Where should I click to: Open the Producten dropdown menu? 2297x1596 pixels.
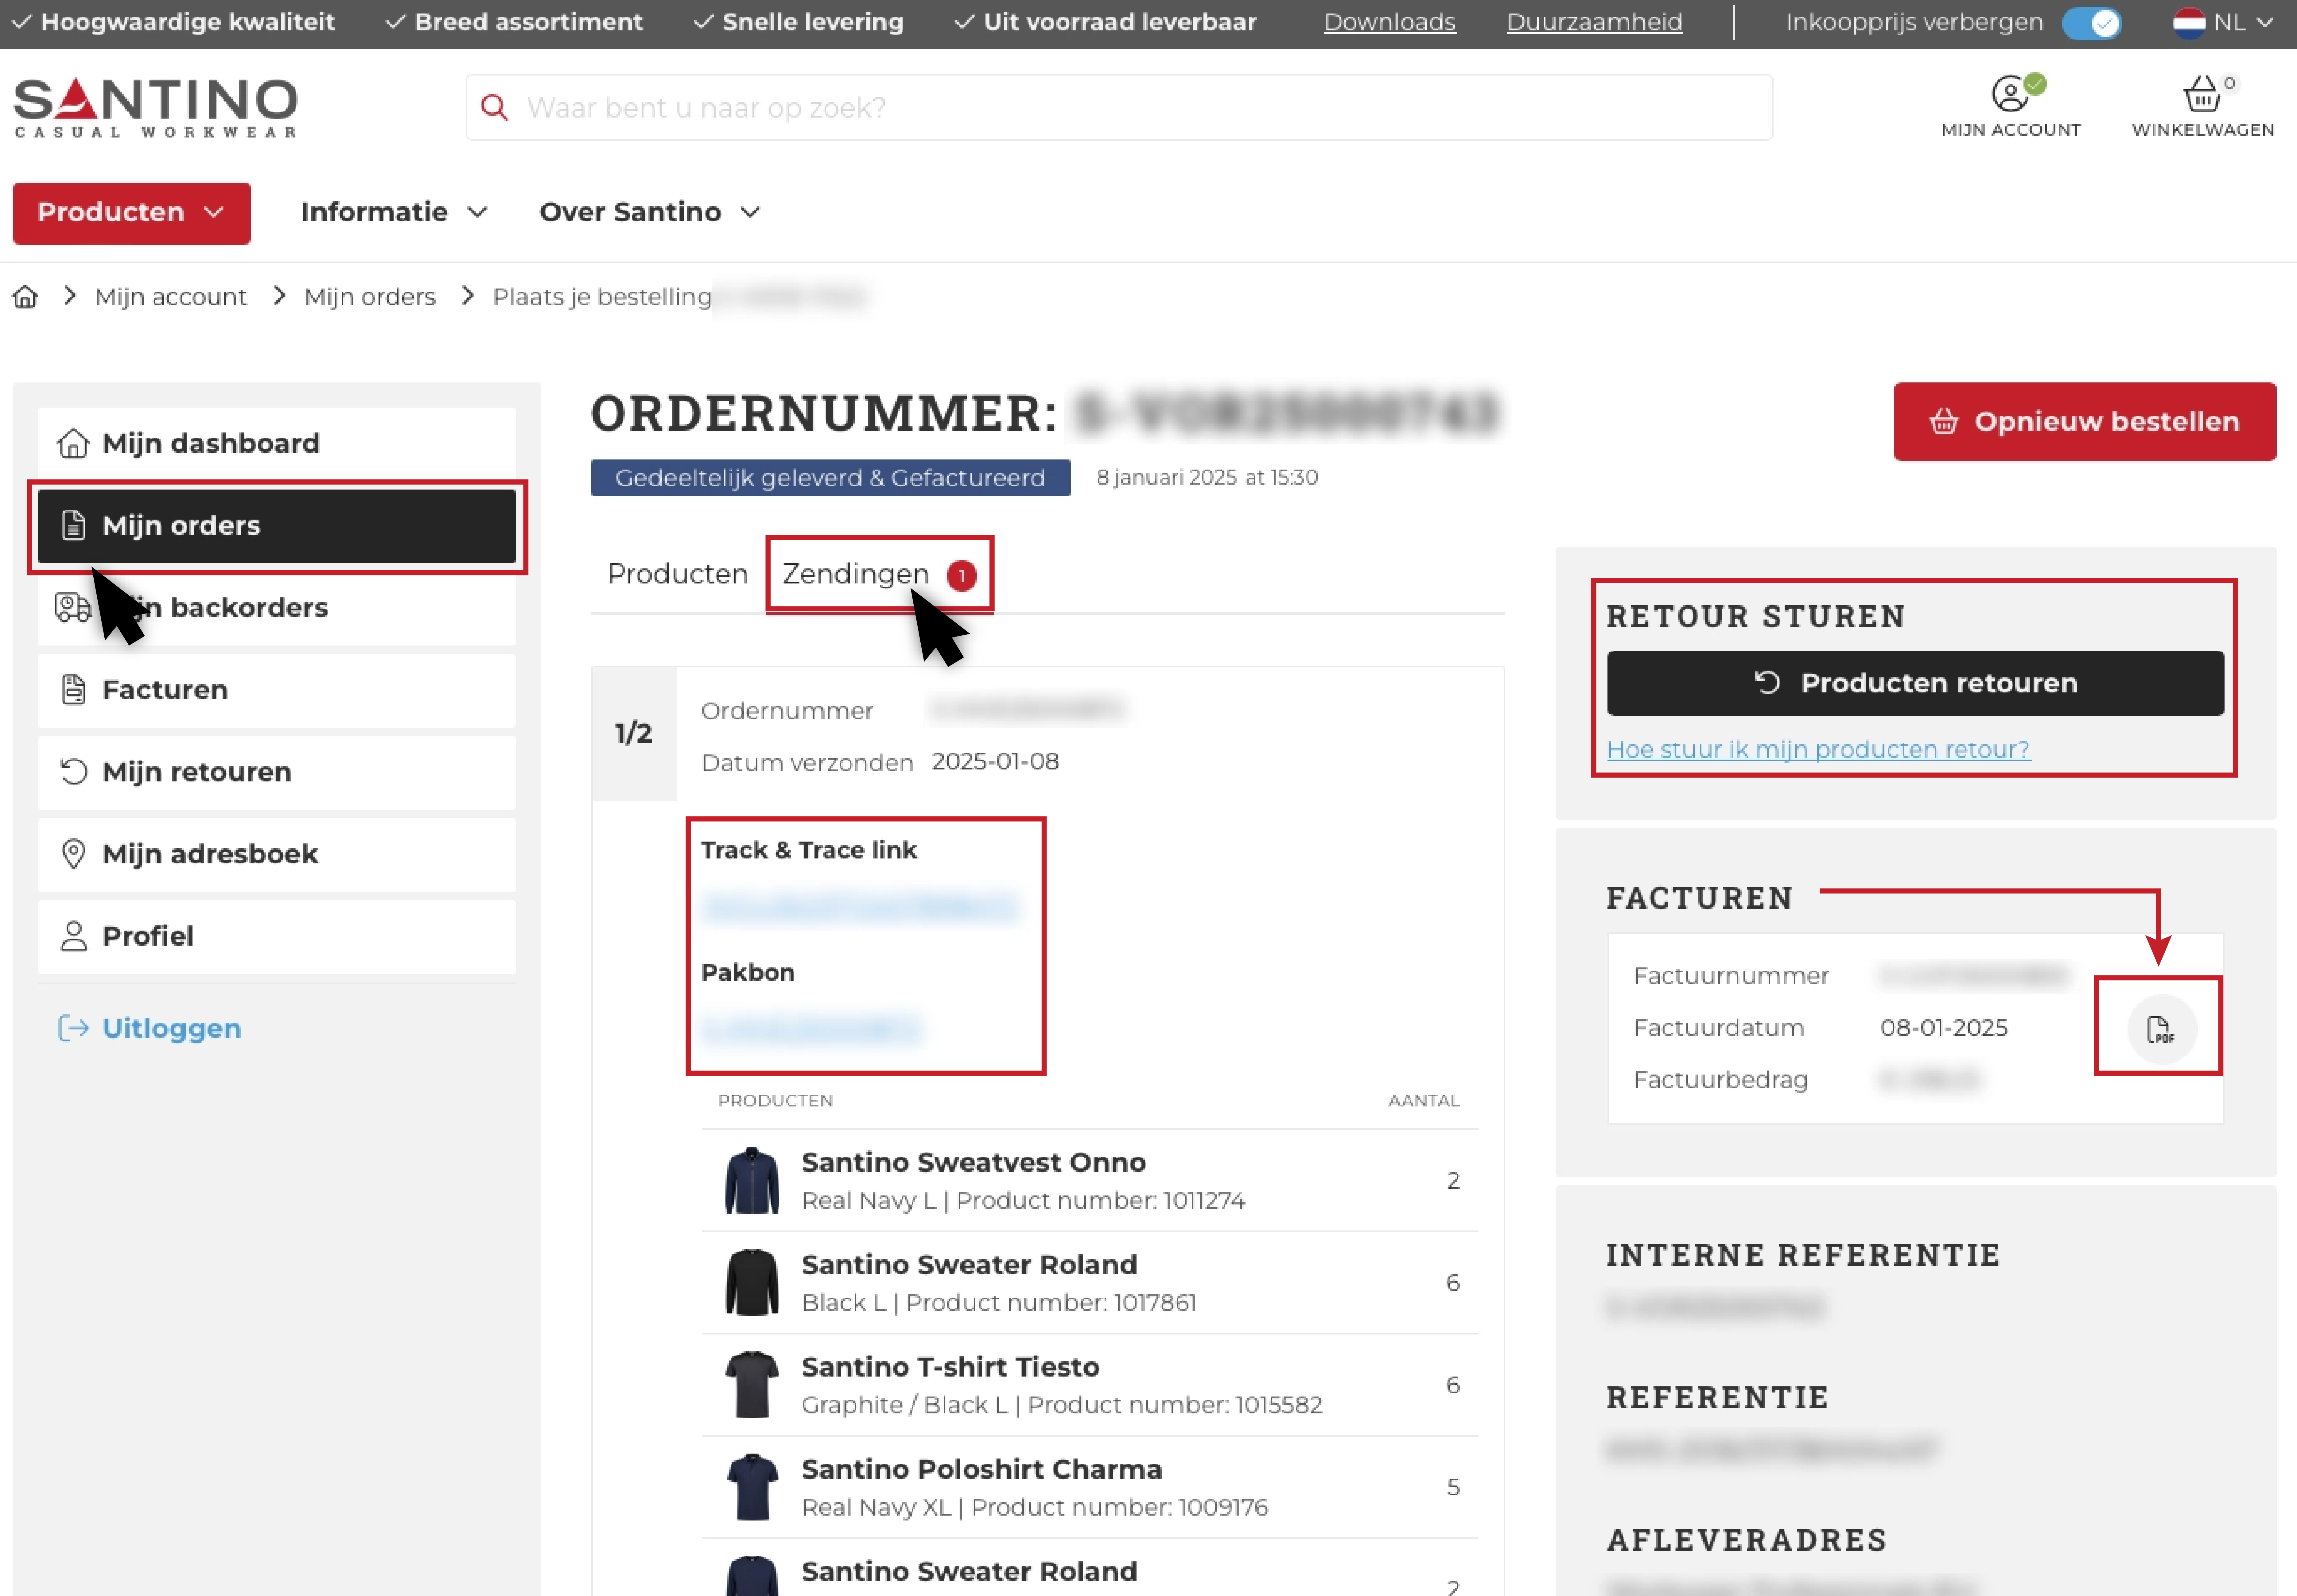pos(132,213)
